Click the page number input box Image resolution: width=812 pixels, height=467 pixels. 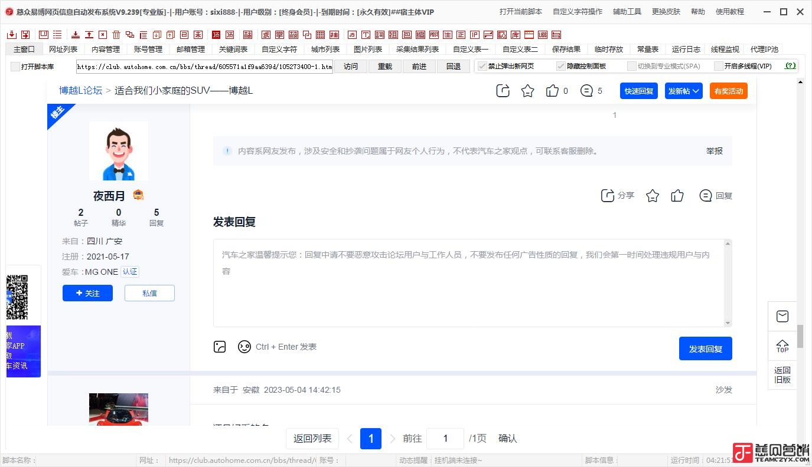tap(445, 439)
